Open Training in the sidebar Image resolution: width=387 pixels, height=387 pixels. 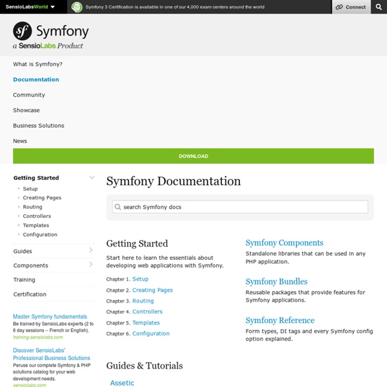click(25, 280)
